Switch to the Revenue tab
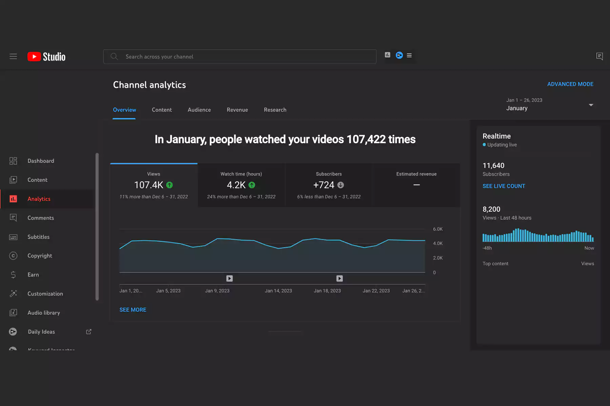The width and height of the screenshot is (610, 406). (x=237, y=110)
